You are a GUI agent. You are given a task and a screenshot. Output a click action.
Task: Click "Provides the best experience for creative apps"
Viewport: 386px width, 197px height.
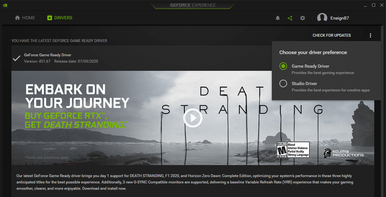click(x=330, y=90)
